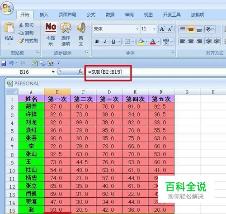Click the Redo arrow icon
Image resolution: width=226 pixels, height=214 pixels.
pyautogui.click(x=23, y=63)
